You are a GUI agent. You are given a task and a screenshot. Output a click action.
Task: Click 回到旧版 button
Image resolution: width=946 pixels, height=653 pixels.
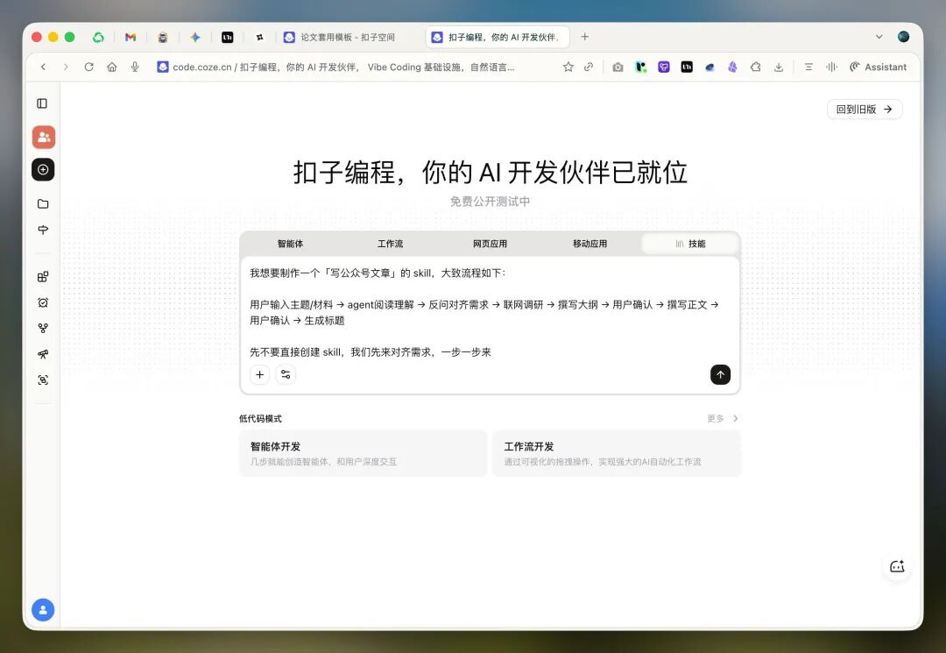click(865, 110)
